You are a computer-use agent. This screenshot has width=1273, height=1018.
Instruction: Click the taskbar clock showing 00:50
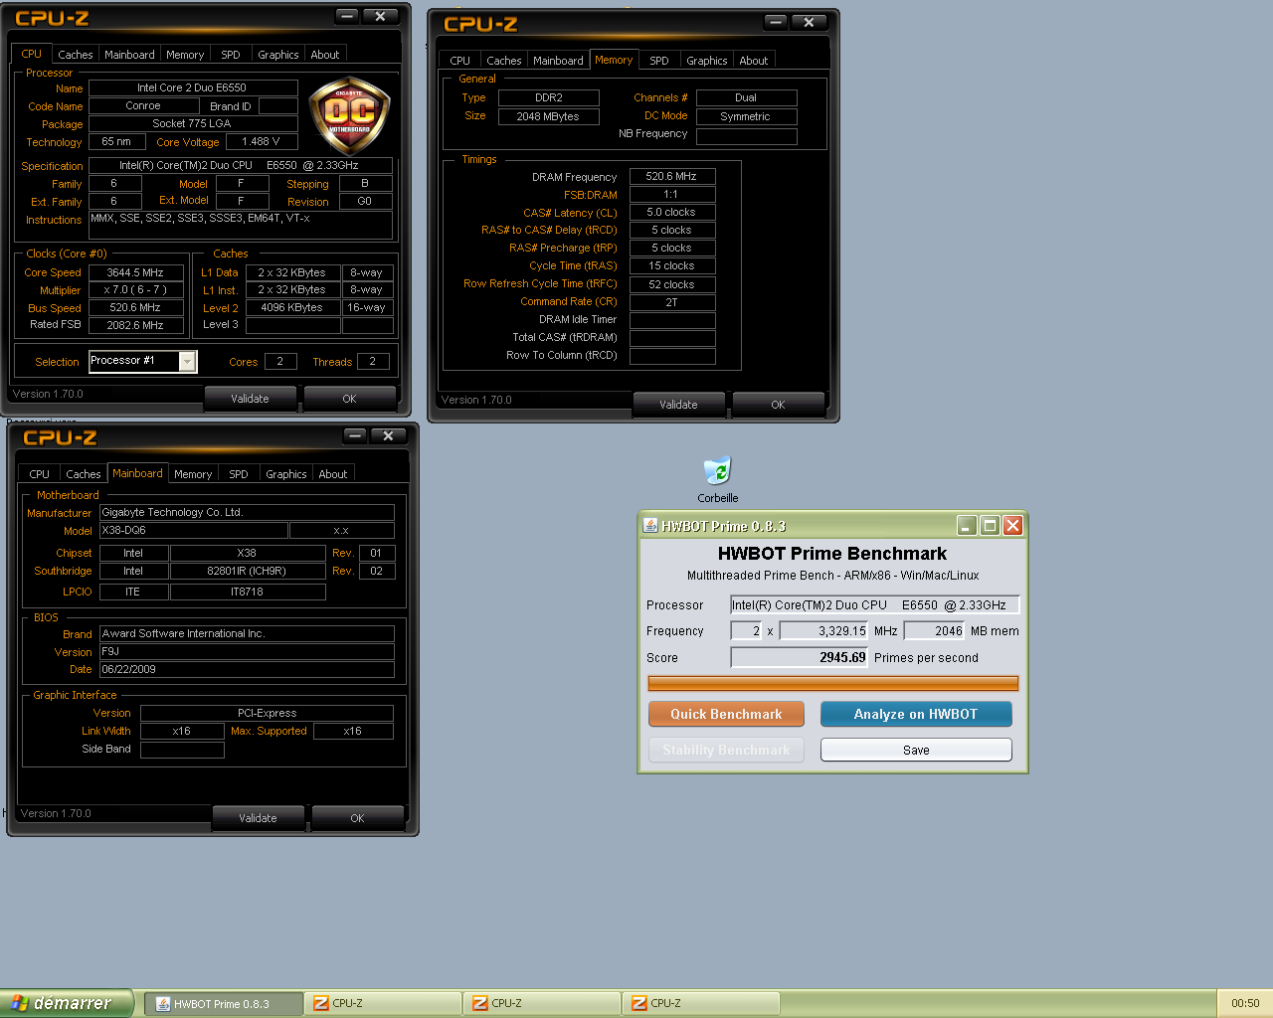(x=1245, y=1003)
